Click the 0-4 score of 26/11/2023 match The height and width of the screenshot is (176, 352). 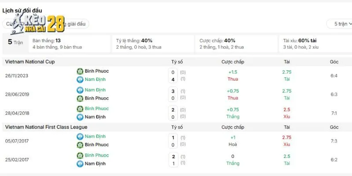[173, 76]
